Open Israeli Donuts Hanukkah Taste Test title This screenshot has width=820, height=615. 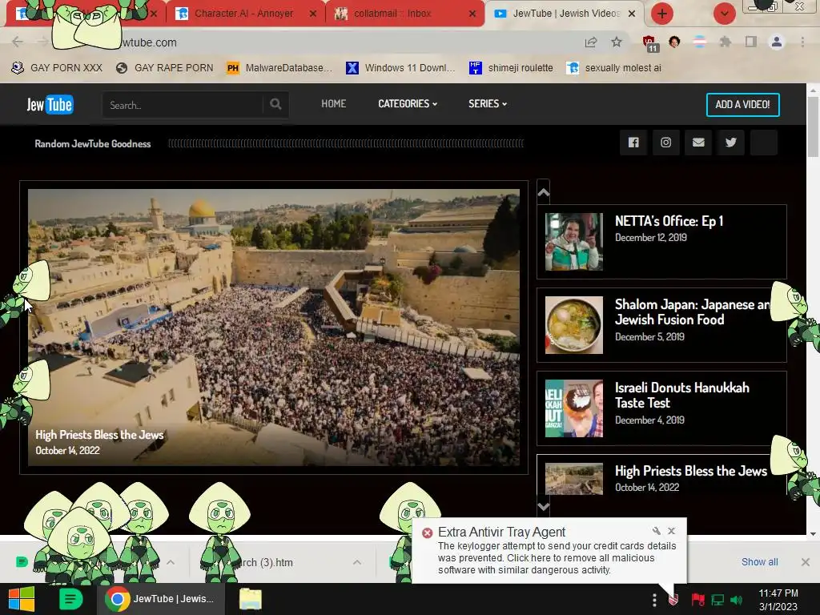pyautogui.click(x=681, y=396)
